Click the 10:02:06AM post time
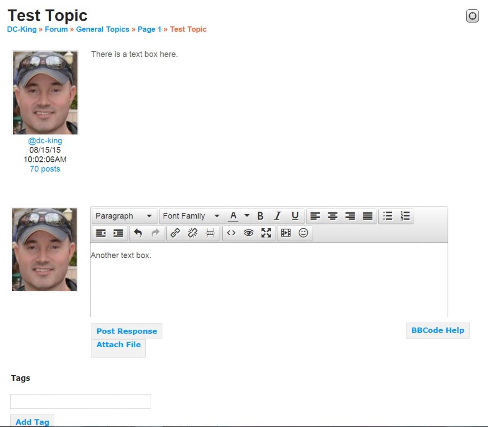The image size is (488, 427). click(x=45, y=159)
